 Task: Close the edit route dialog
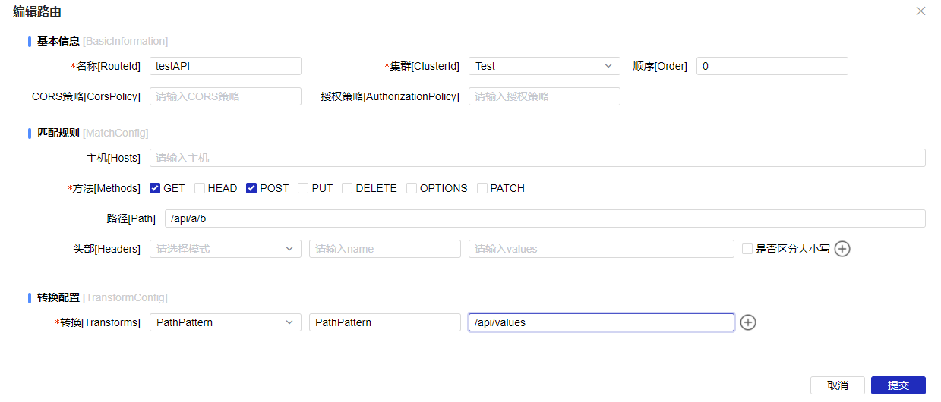[x=920, y=11]
